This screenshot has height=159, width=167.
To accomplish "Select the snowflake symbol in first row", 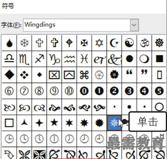I will (x=24, y=43).
